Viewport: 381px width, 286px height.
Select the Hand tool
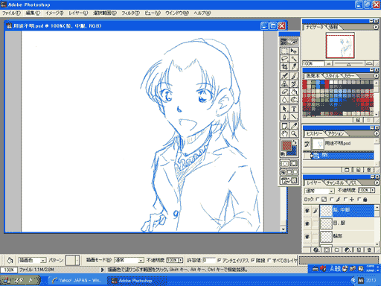pos(284,134)
